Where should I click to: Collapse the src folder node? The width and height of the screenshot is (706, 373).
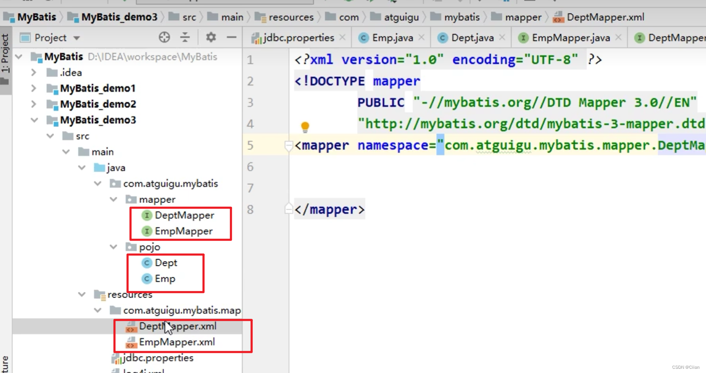pos(50,136)
